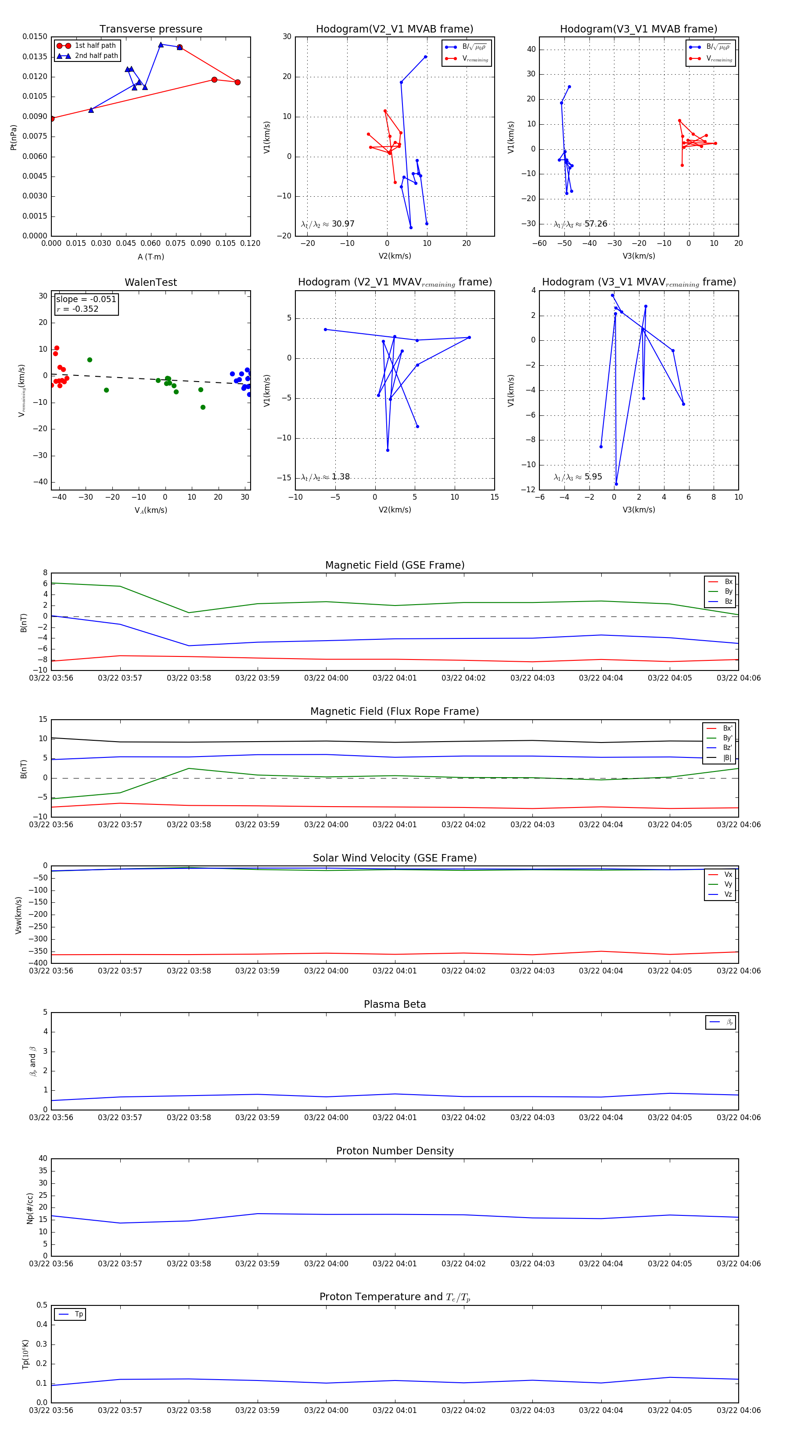Click the "Hodogram(V3_V1 MVAB frame)" title
Screen dimensions: 790x1449
click(x=639, y=29)
